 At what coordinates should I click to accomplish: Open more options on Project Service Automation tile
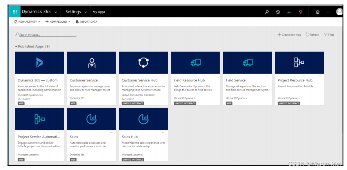[x=60, y=132]
